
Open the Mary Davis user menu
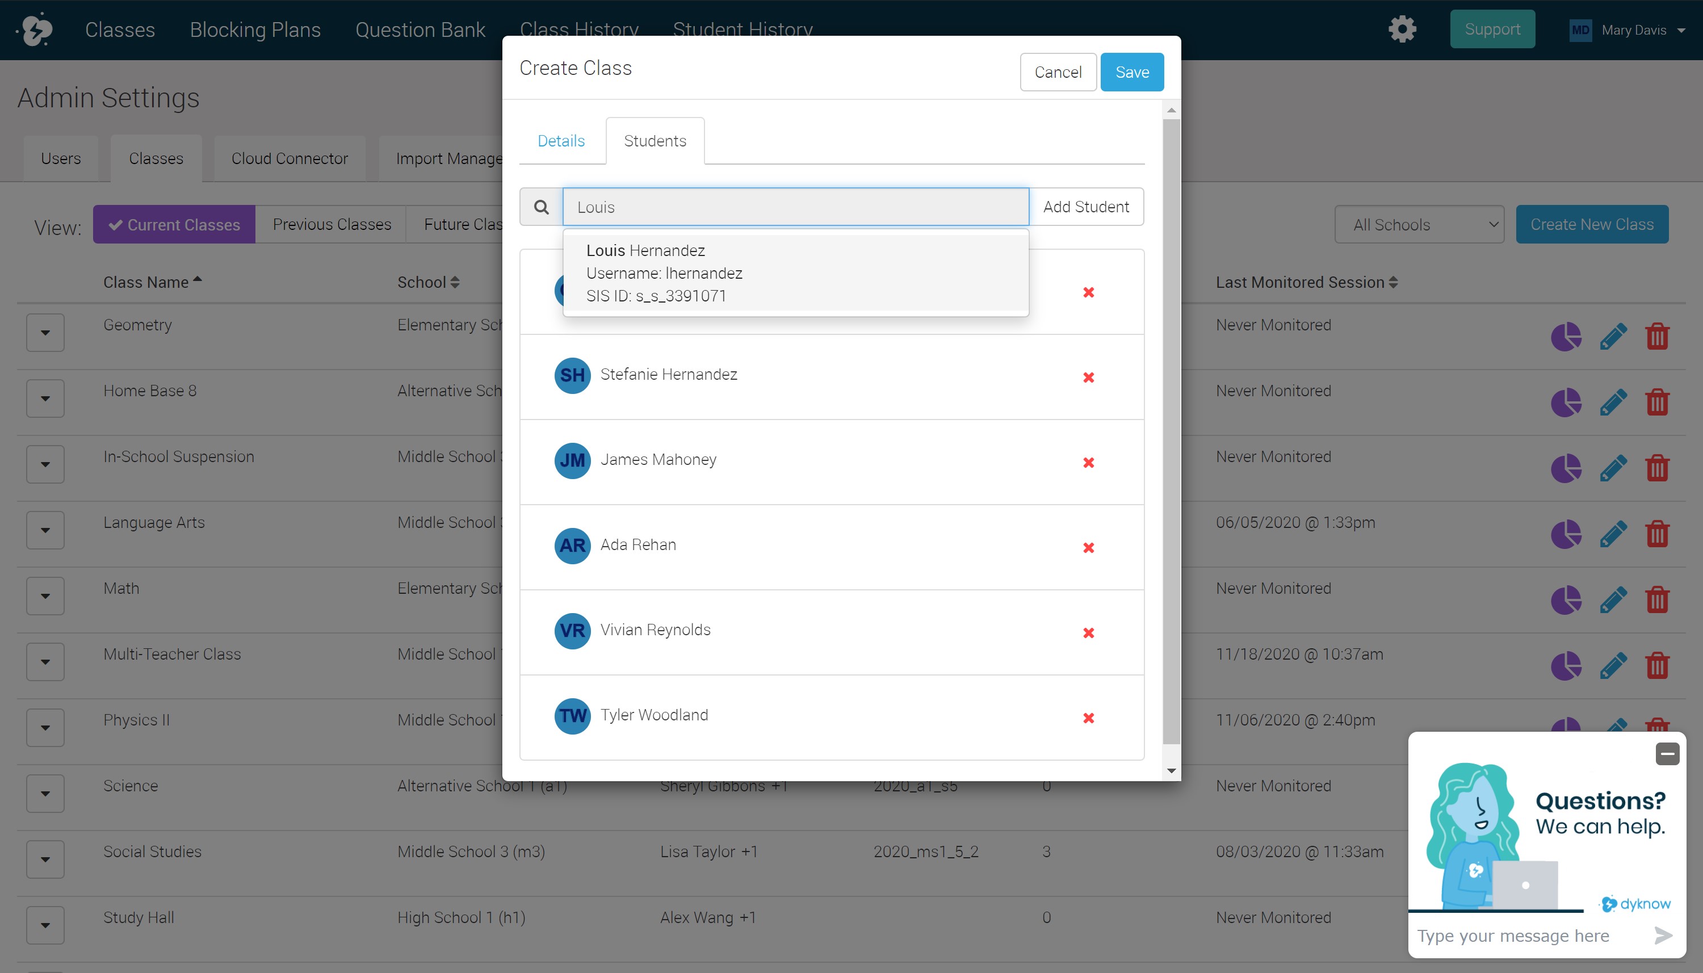pyautogui.click(x=1628, y=30)
